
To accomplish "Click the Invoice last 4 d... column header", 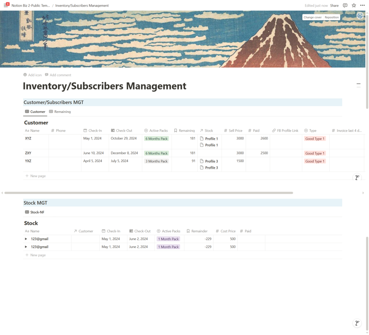I will 347,131.
